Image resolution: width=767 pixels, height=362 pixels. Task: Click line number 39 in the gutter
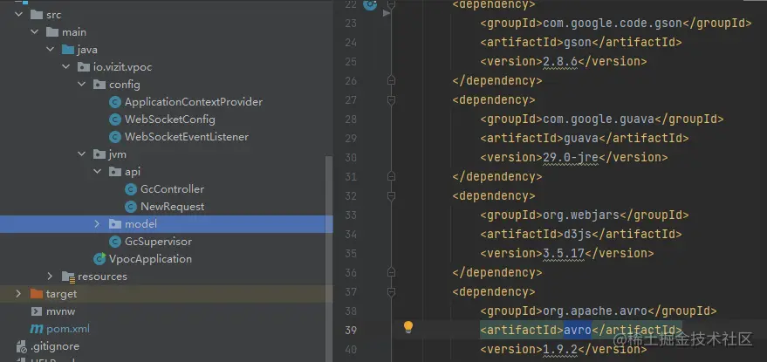[351, 331]
